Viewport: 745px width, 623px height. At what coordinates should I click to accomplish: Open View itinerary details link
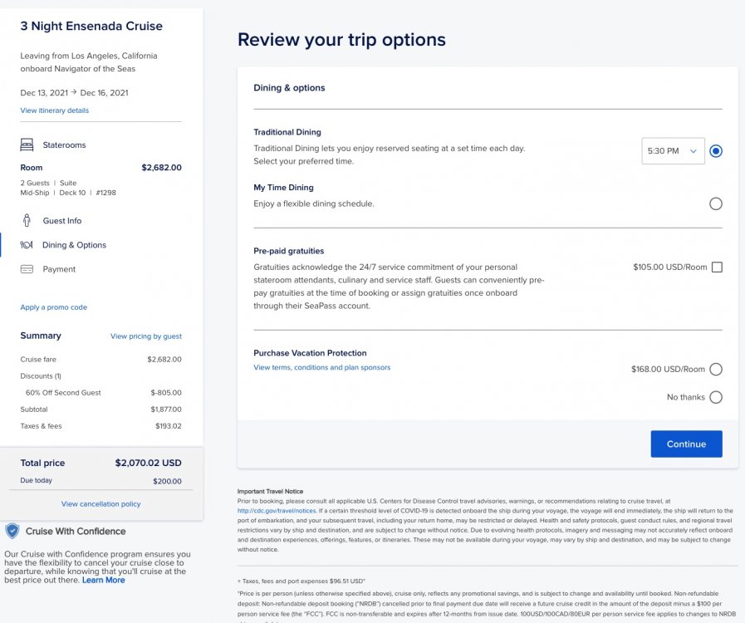pyautogui.click(x=54, y=110)
